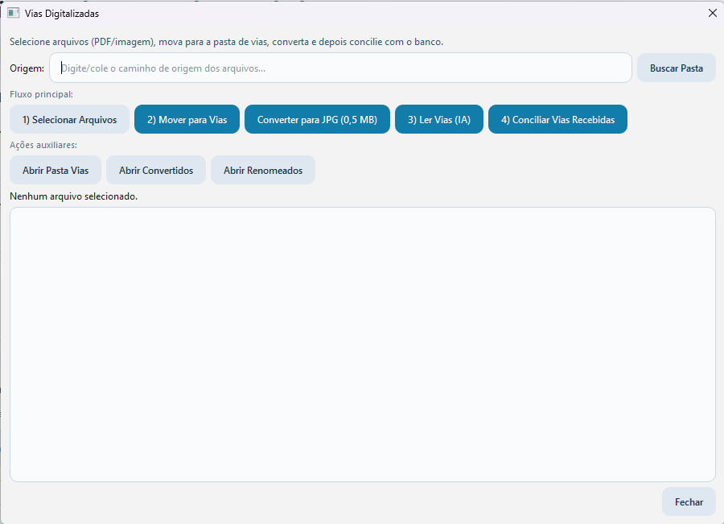Click the 'Nenhum arquivo selecionado.' status text

pyautogui.click(x=74, y=196)
